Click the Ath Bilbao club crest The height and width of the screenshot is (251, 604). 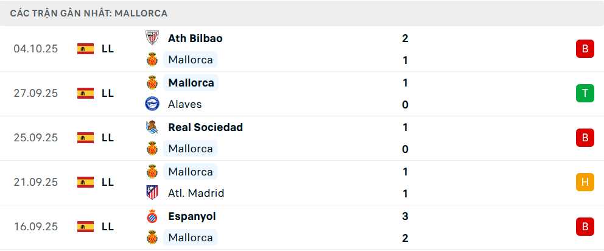click(152, 38)
